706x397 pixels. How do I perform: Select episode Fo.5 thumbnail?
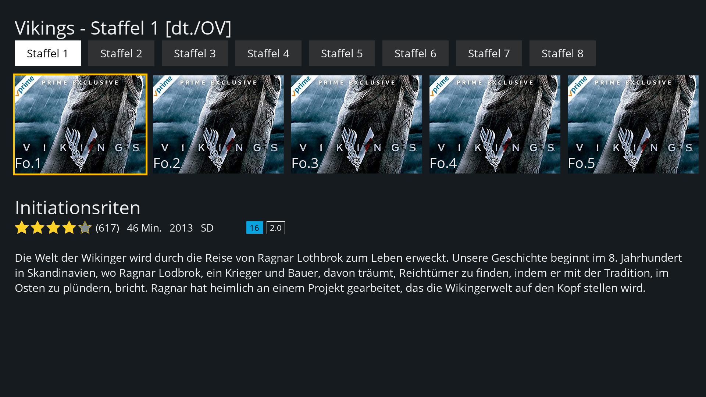(x=633, y=125)
